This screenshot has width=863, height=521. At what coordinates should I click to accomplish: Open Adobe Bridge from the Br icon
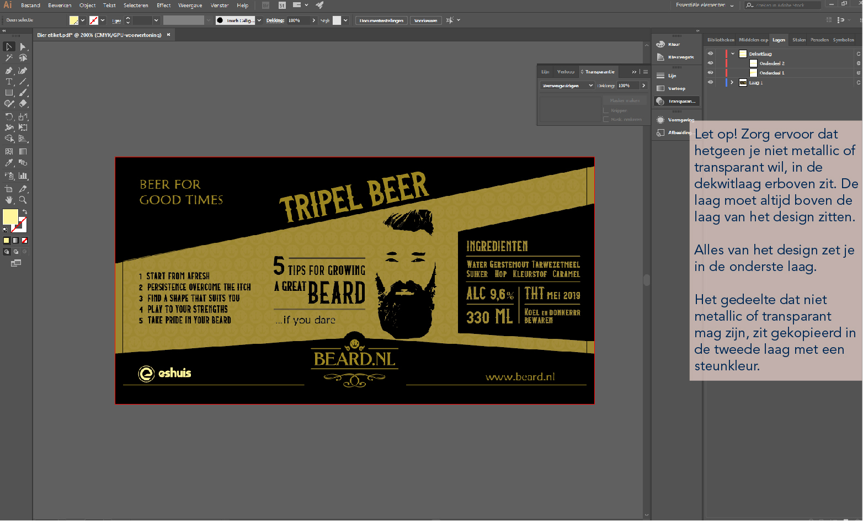(x=266, y=5)
